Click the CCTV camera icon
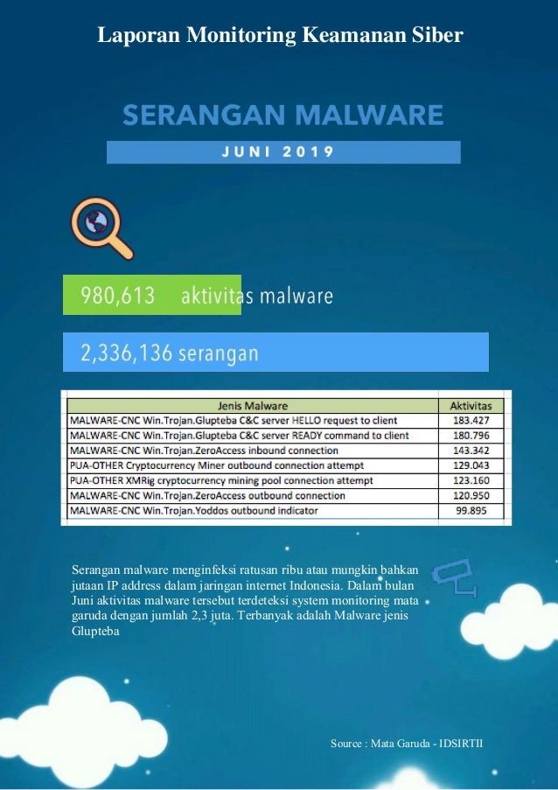The width and height of the screenshot is (558, 790). (455, 577)
